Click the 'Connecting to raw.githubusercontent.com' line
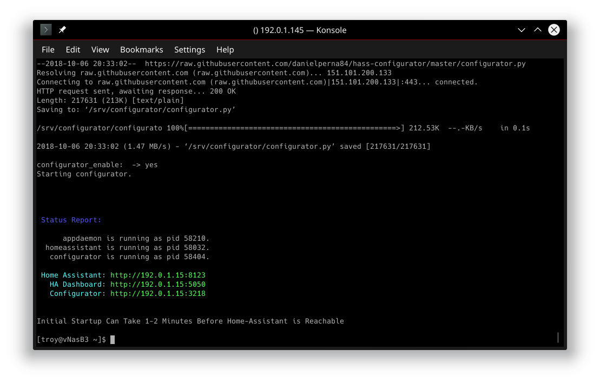The height and width of the screenshot is (383, 600). click(x=257, y=82)
